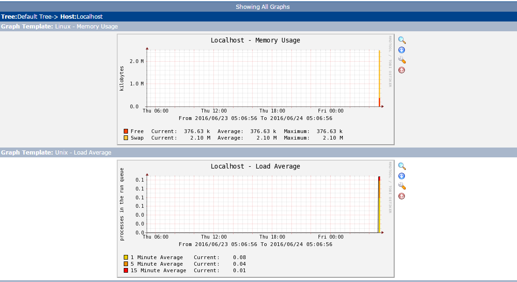Click the Free legend color box
517x282 pixels.
point(126,131)
